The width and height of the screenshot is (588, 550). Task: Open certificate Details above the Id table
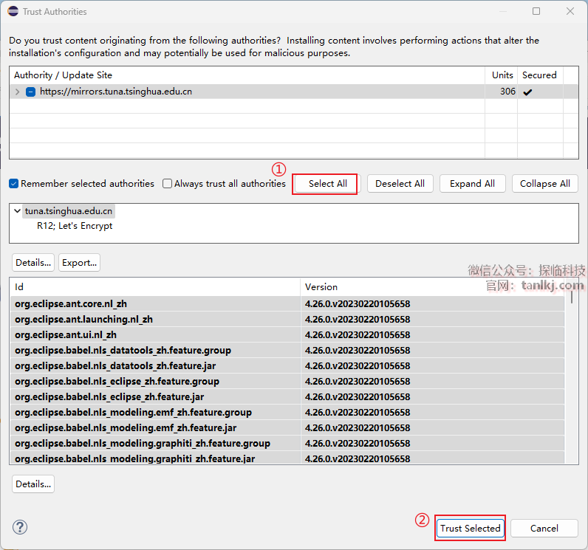(x=33, y=263)
